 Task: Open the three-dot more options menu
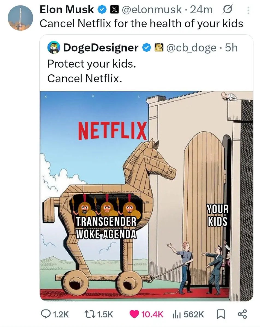tap(248, 10)
